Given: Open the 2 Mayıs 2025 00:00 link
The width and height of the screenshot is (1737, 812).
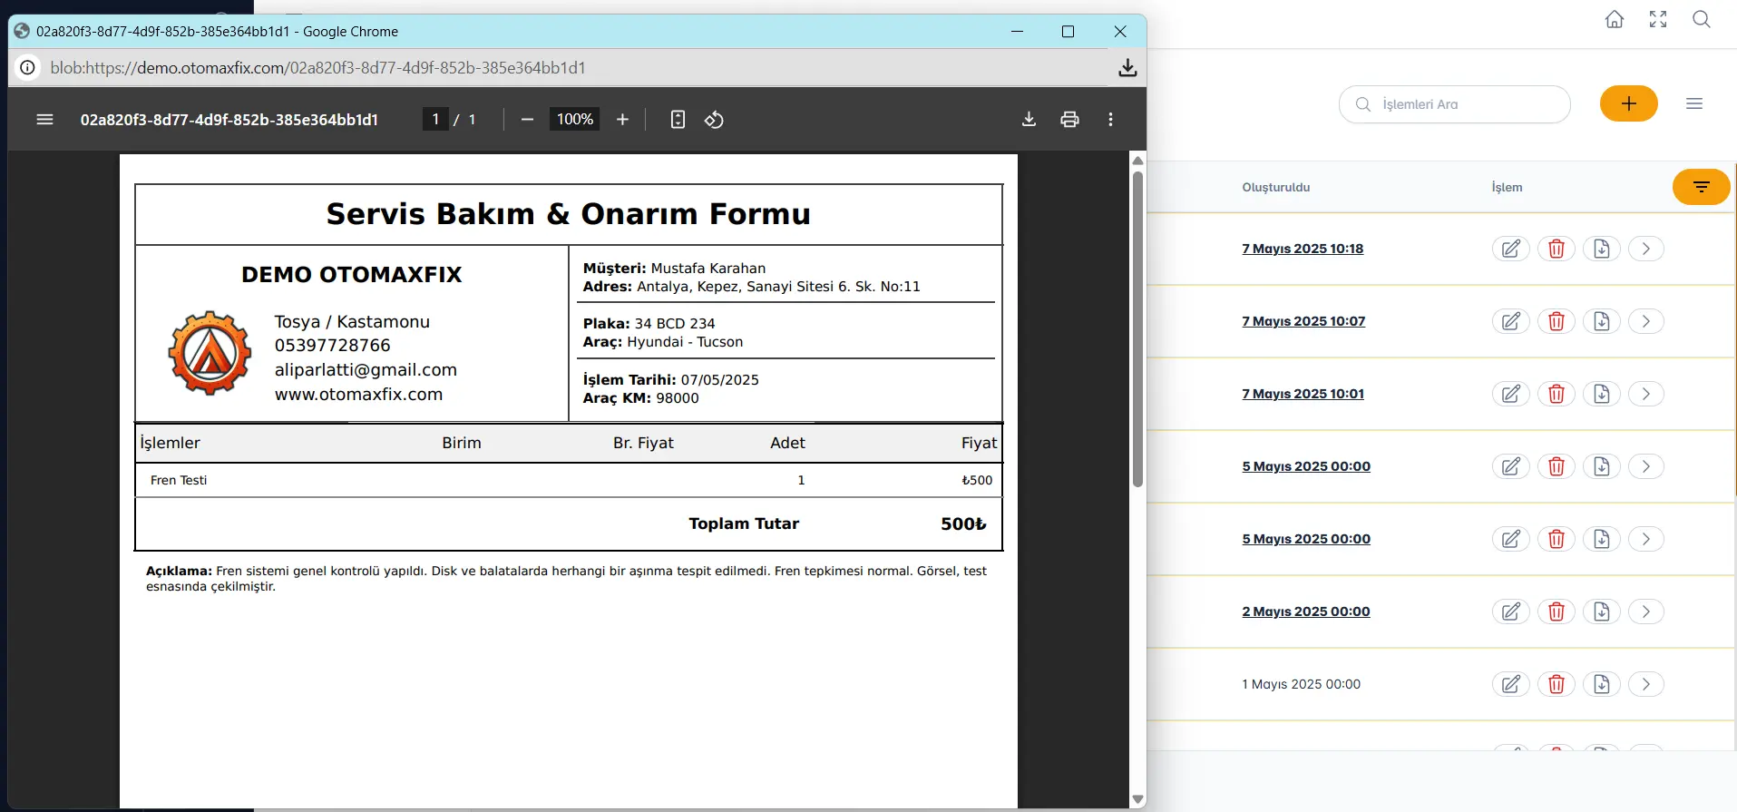Looking at the screenshot, I should coord(1306,611).
